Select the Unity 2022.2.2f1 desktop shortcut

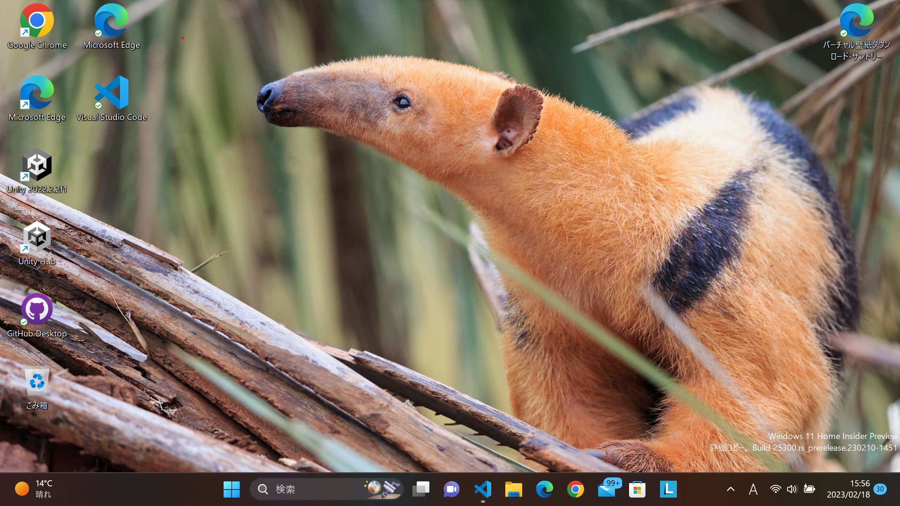tap(37, 171)
